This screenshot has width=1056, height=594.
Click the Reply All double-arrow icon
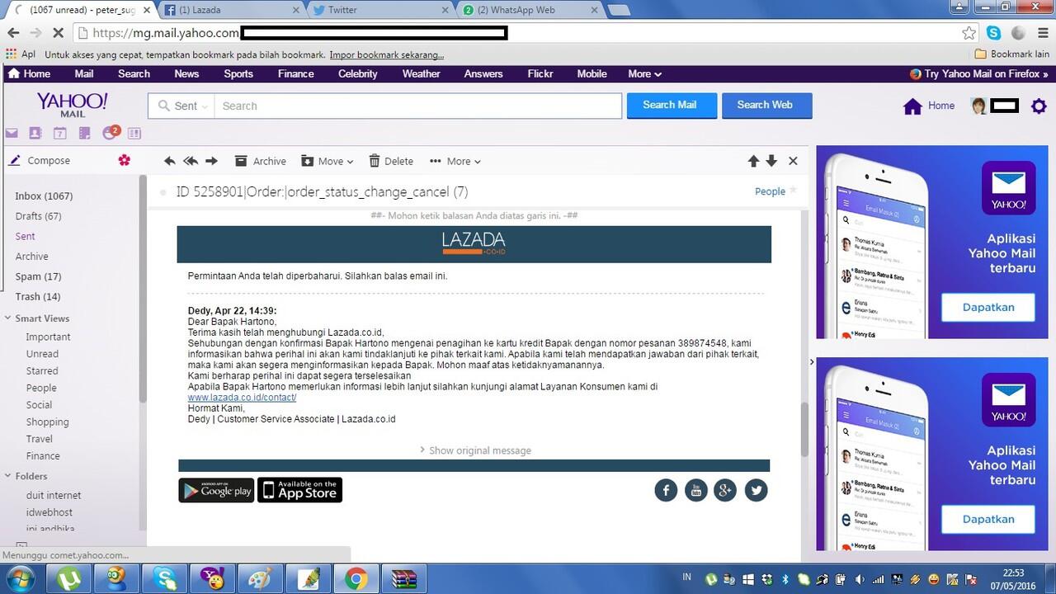(x=191, y=161)
